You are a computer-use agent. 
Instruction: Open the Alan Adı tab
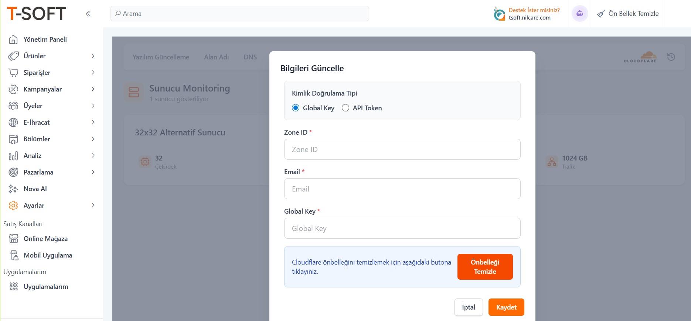(x=217, y=57)
